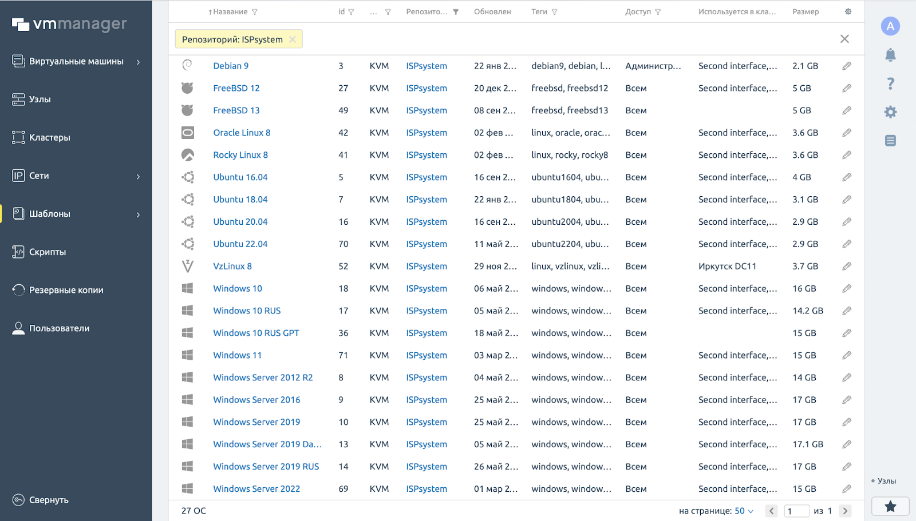The height and width of the screenshot is (521, 916).
Task: Edit the FreeBSD 12 template
Action: (x=847, y=88)
